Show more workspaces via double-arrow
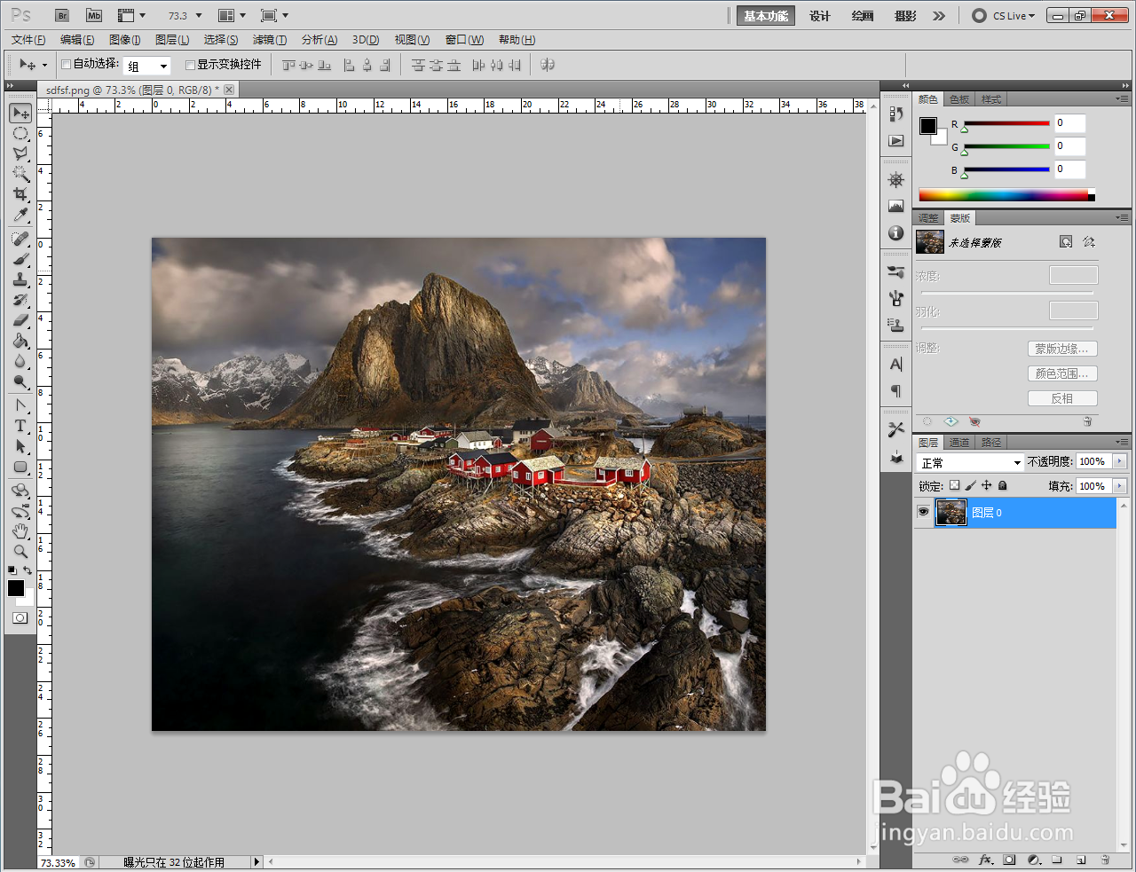Image resolution: width=1136 pixels, height=872 pixels. pyautogui.click(x=939, y=16)
